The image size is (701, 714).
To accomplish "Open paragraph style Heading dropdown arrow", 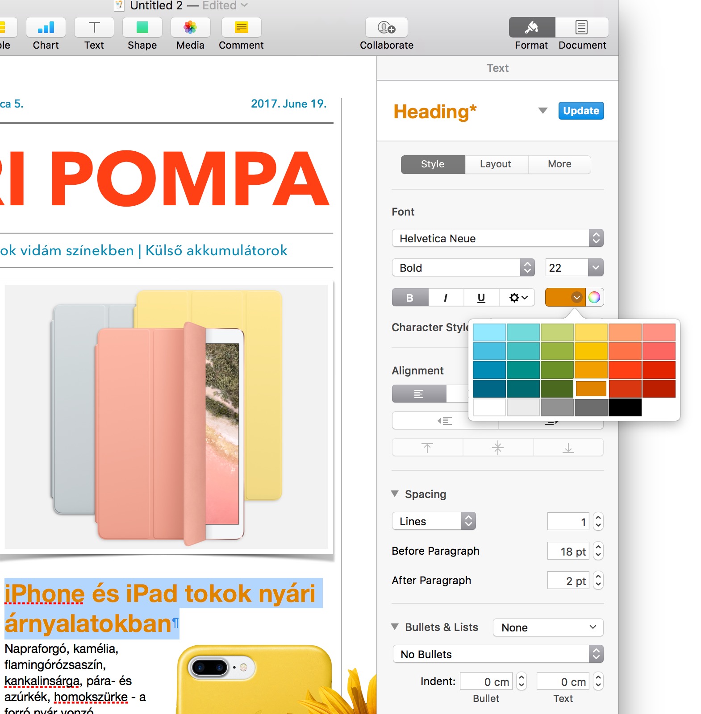I will (543, 111).
